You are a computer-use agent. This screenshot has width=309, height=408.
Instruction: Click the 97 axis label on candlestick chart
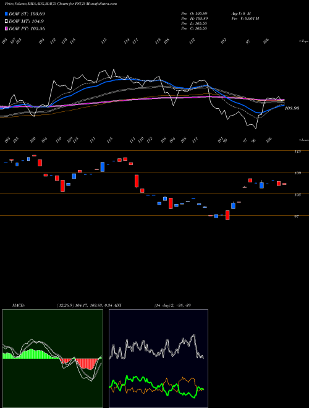point(297,216)
